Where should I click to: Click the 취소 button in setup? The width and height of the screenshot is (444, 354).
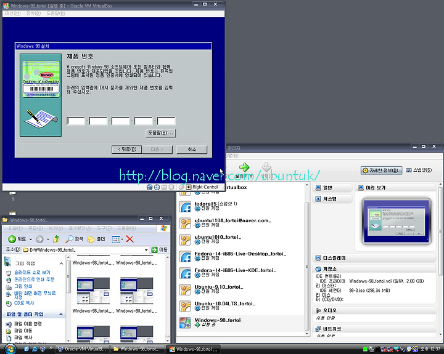tap(192, 149)
